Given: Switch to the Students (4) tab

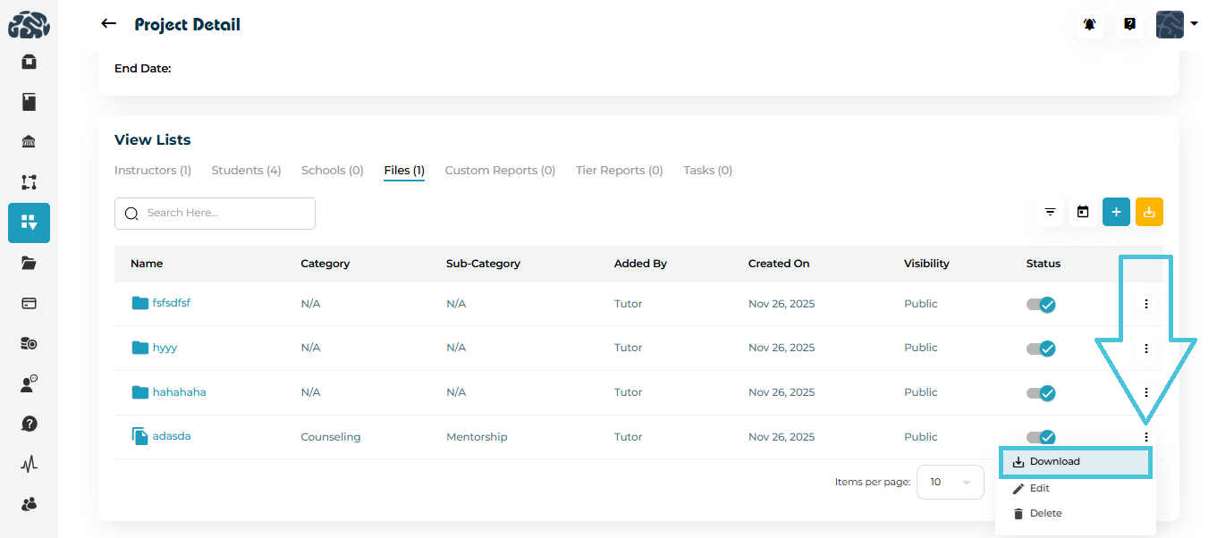Looking at the screenshot, I should coord(246,171).
